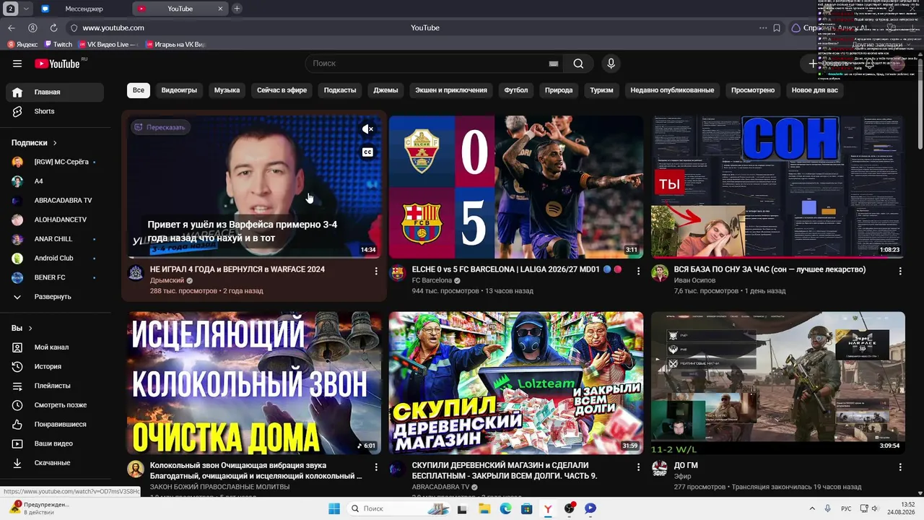Open the Исцеляющий колокольный звон thumbnail
Screen dimensions: 924x520
254,383
